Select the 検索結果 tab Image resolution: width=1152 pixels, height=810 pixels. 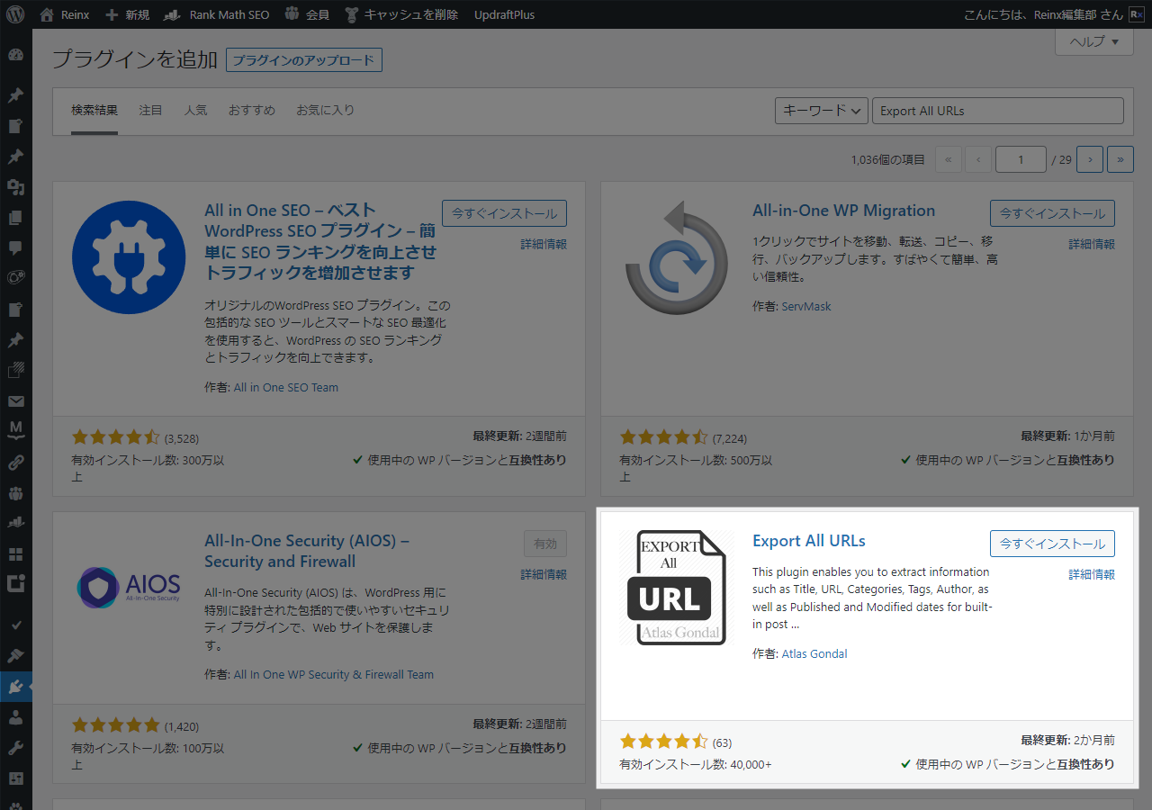pos(94,110)
